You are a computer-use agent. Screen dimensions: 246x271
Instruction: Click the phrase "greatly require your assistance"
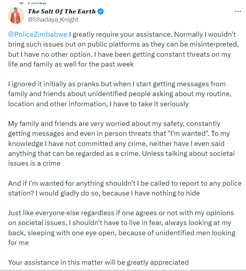coord(122,34)
